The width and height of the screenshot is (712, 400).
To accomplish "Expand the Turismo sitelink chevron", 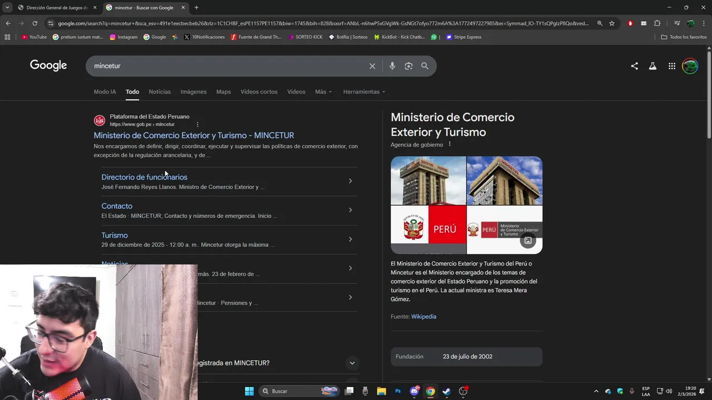I will [x=350, y=239].
